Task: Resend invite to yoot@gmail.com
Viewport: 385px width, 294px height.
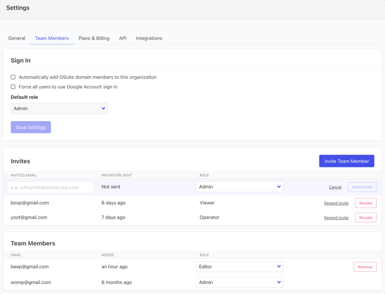Action: (336, 217)
